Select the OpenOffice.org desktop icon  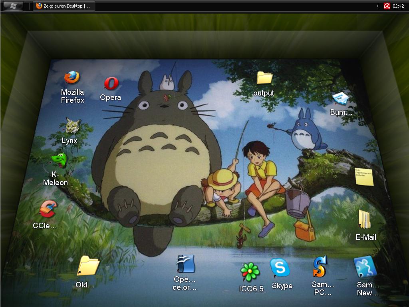click(185, 264)
